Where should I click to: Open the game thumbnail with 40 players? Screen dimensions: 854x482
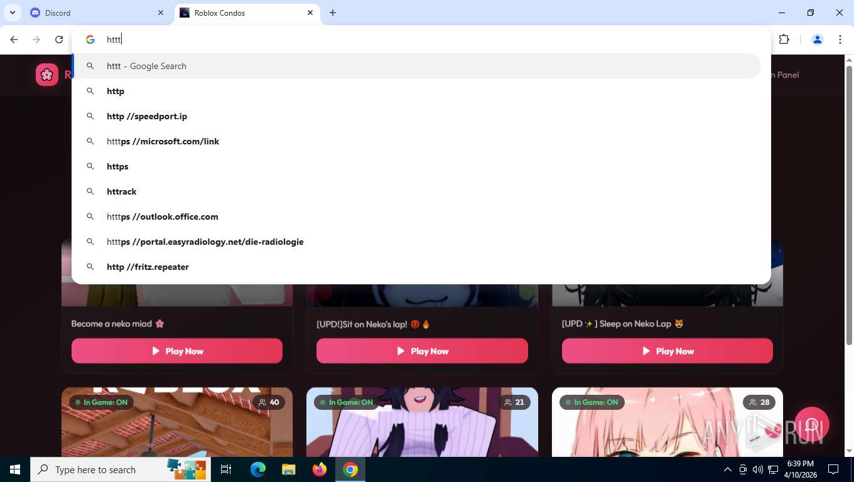pyautogui.click(x=177, y=422)
